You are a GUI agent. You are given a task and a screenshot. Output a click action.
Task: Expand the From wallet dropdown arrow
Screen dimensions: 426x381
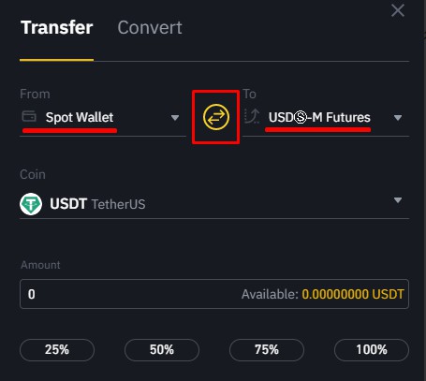pos(175,118)
